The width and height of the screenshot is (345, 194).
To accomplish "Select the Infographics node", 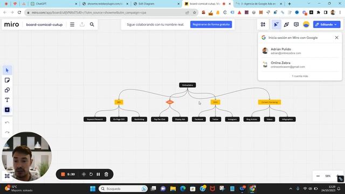I will 287,119.
